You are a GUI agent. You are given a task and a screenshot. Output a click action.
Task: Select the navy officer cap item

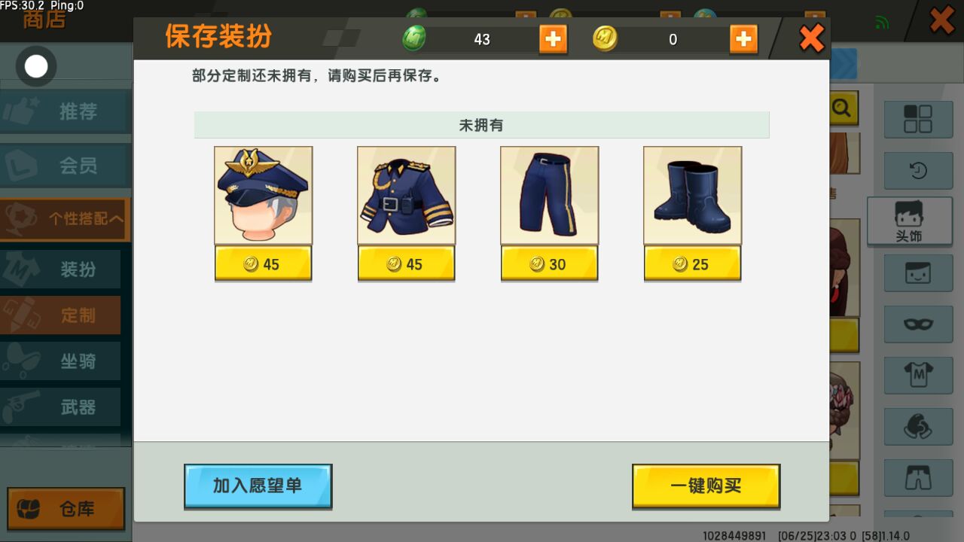tap(264, 196)
